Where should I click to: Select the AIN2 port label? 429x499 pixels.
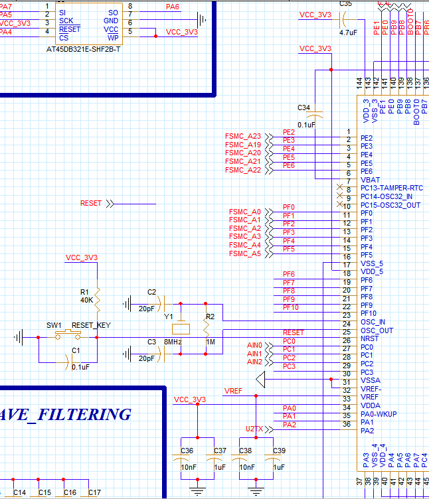254,362
